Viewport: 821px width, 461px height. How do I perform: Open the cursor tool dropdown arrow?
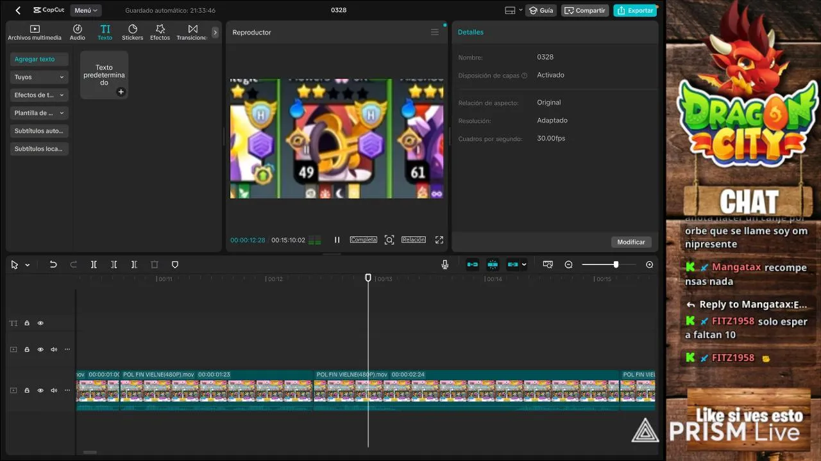pos(28,265)
